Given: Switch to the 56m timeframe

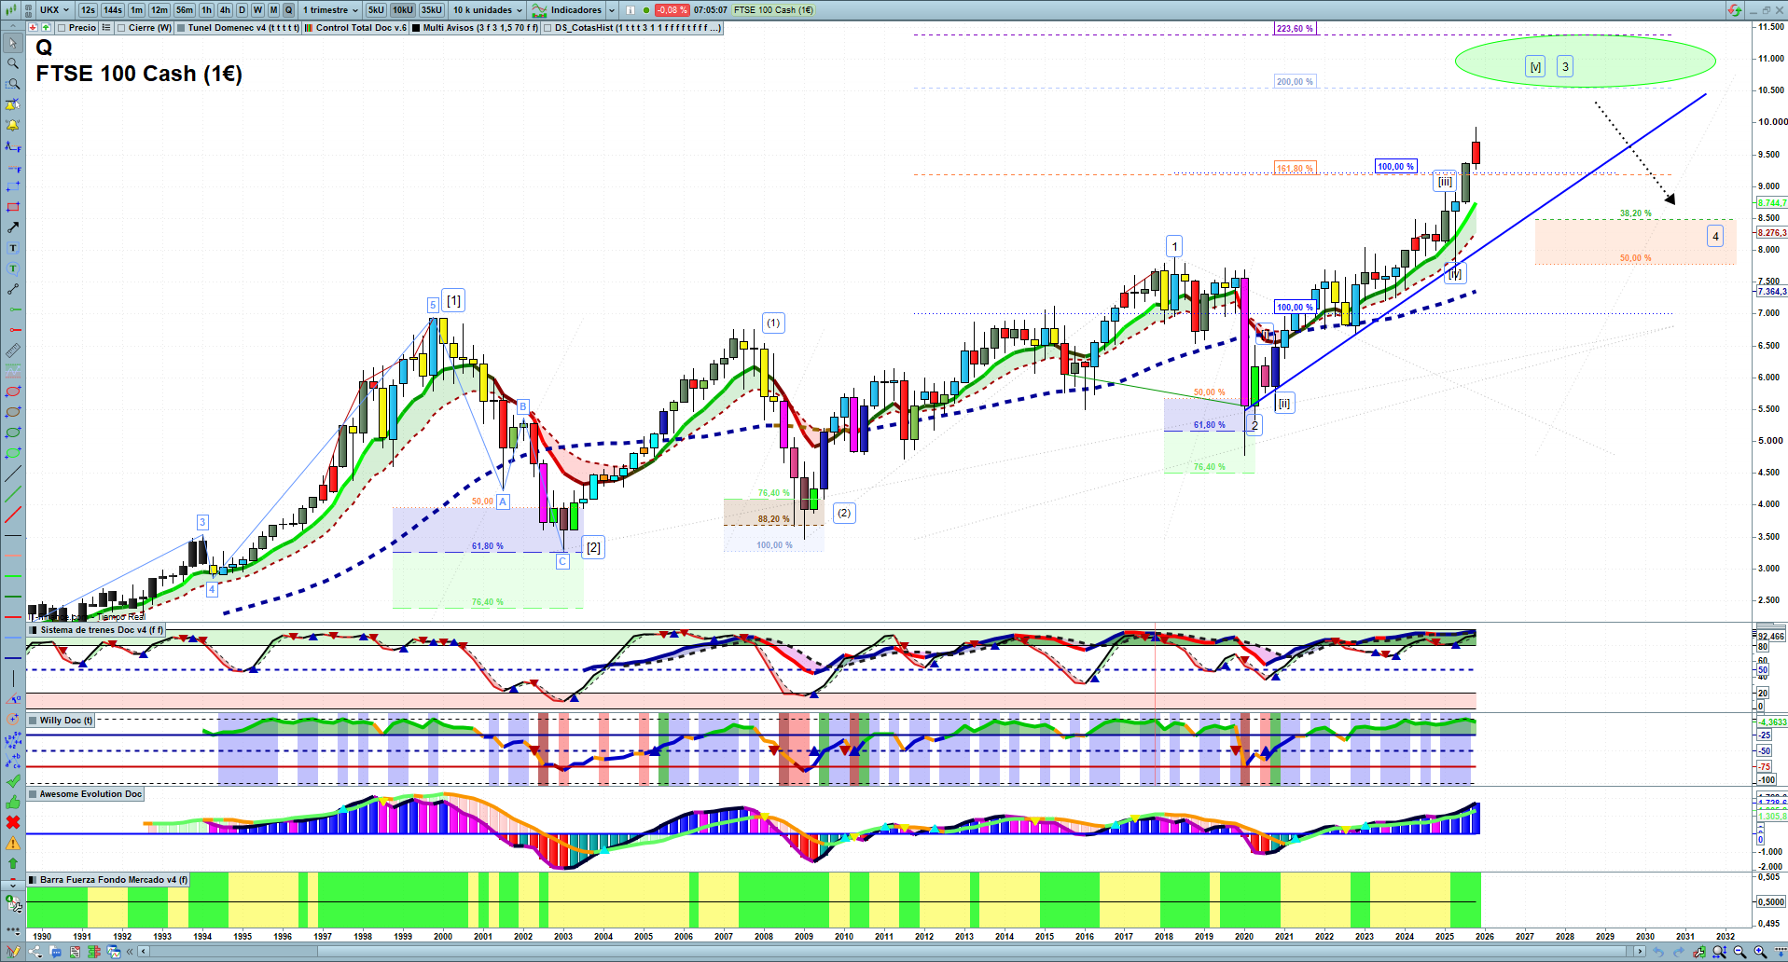Looking at the screenshot, I should click(185, 10).
